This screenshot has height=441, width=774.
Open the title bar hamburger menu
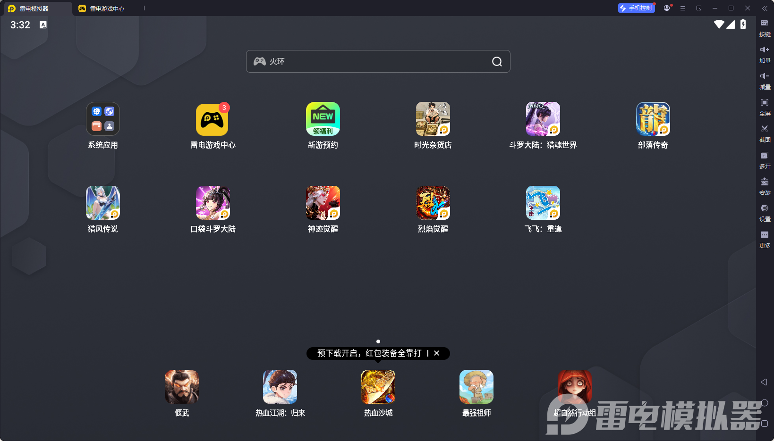click(683, 8)
